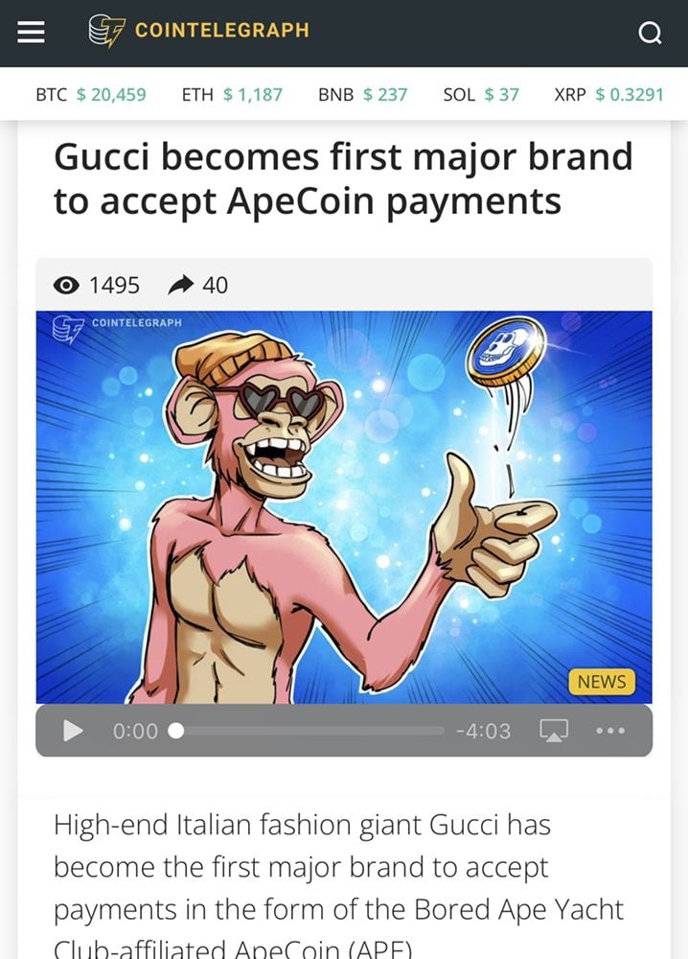Click the audio progress slider knob

point(176,731)
